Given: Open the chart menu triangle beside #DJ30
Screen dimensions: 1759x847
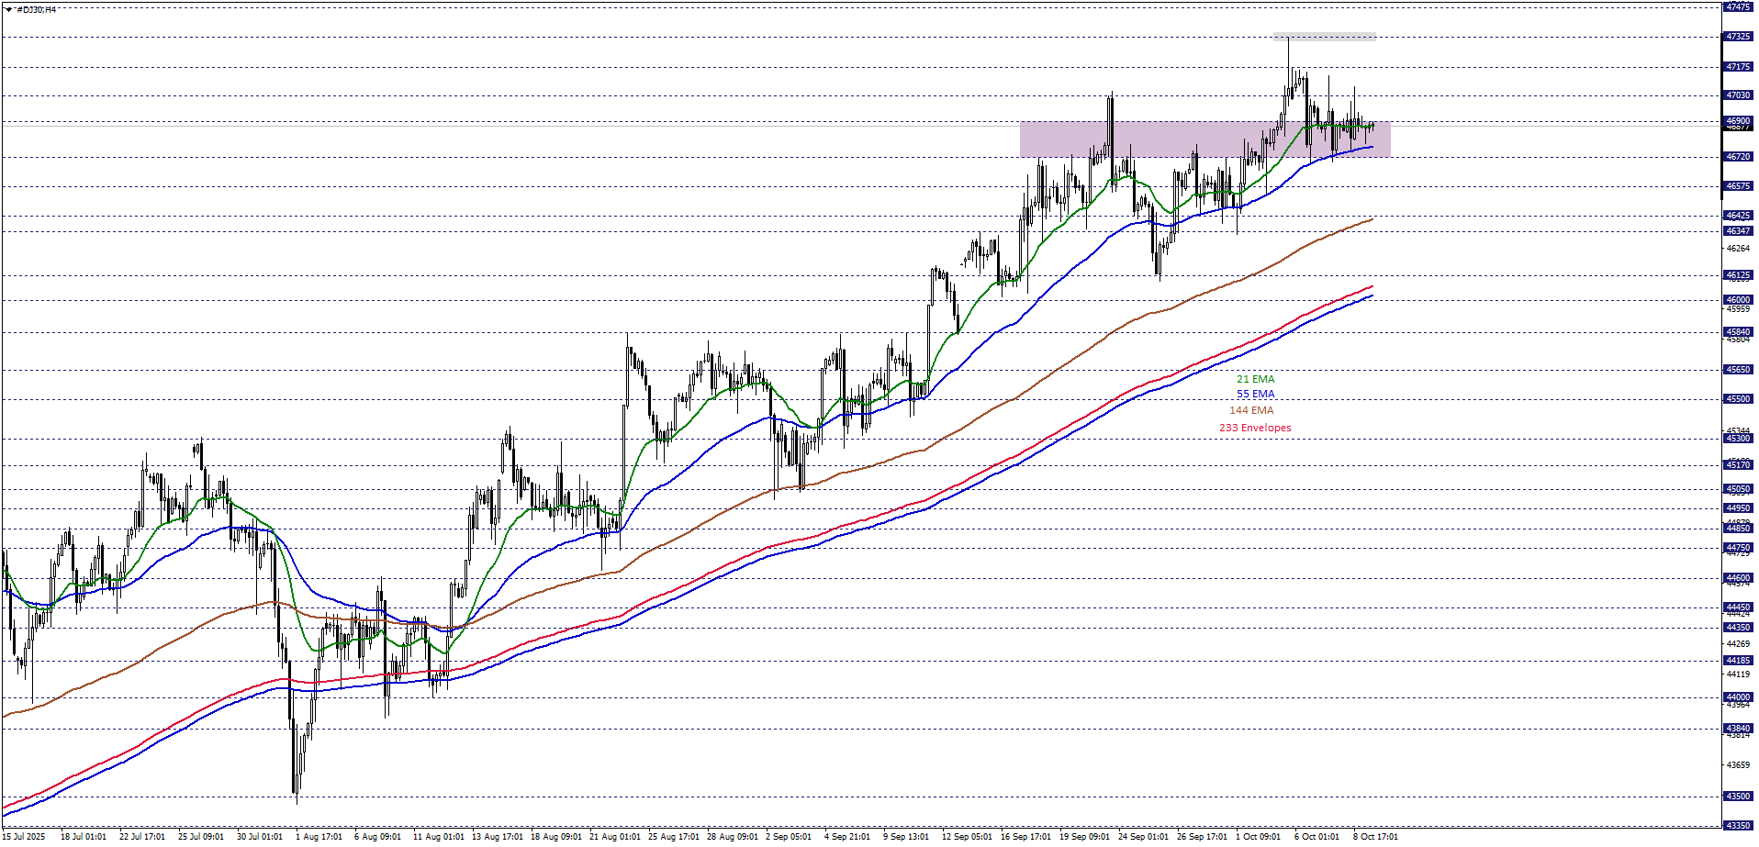Looking at the screenshot, I should [8, 9].
